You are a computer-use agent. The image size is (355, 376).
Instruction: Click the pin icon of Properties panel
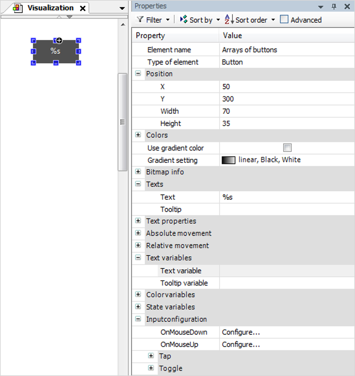point(334,6)
